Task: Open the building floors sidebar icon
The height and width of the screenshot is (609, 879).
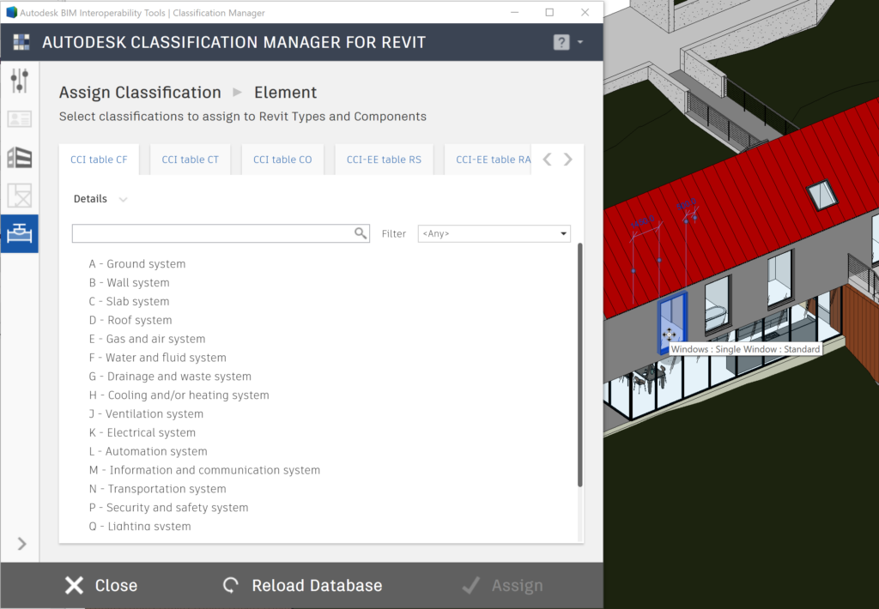Action: [x=20, y=158]
